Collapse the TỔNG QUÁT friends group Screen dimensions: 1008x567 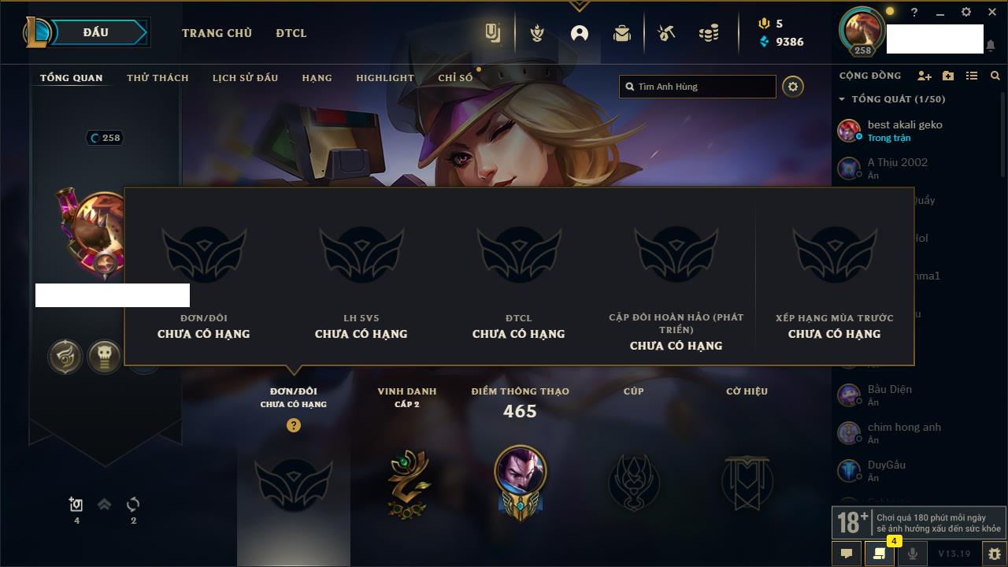pyautogui.click(x=842, y=99)
